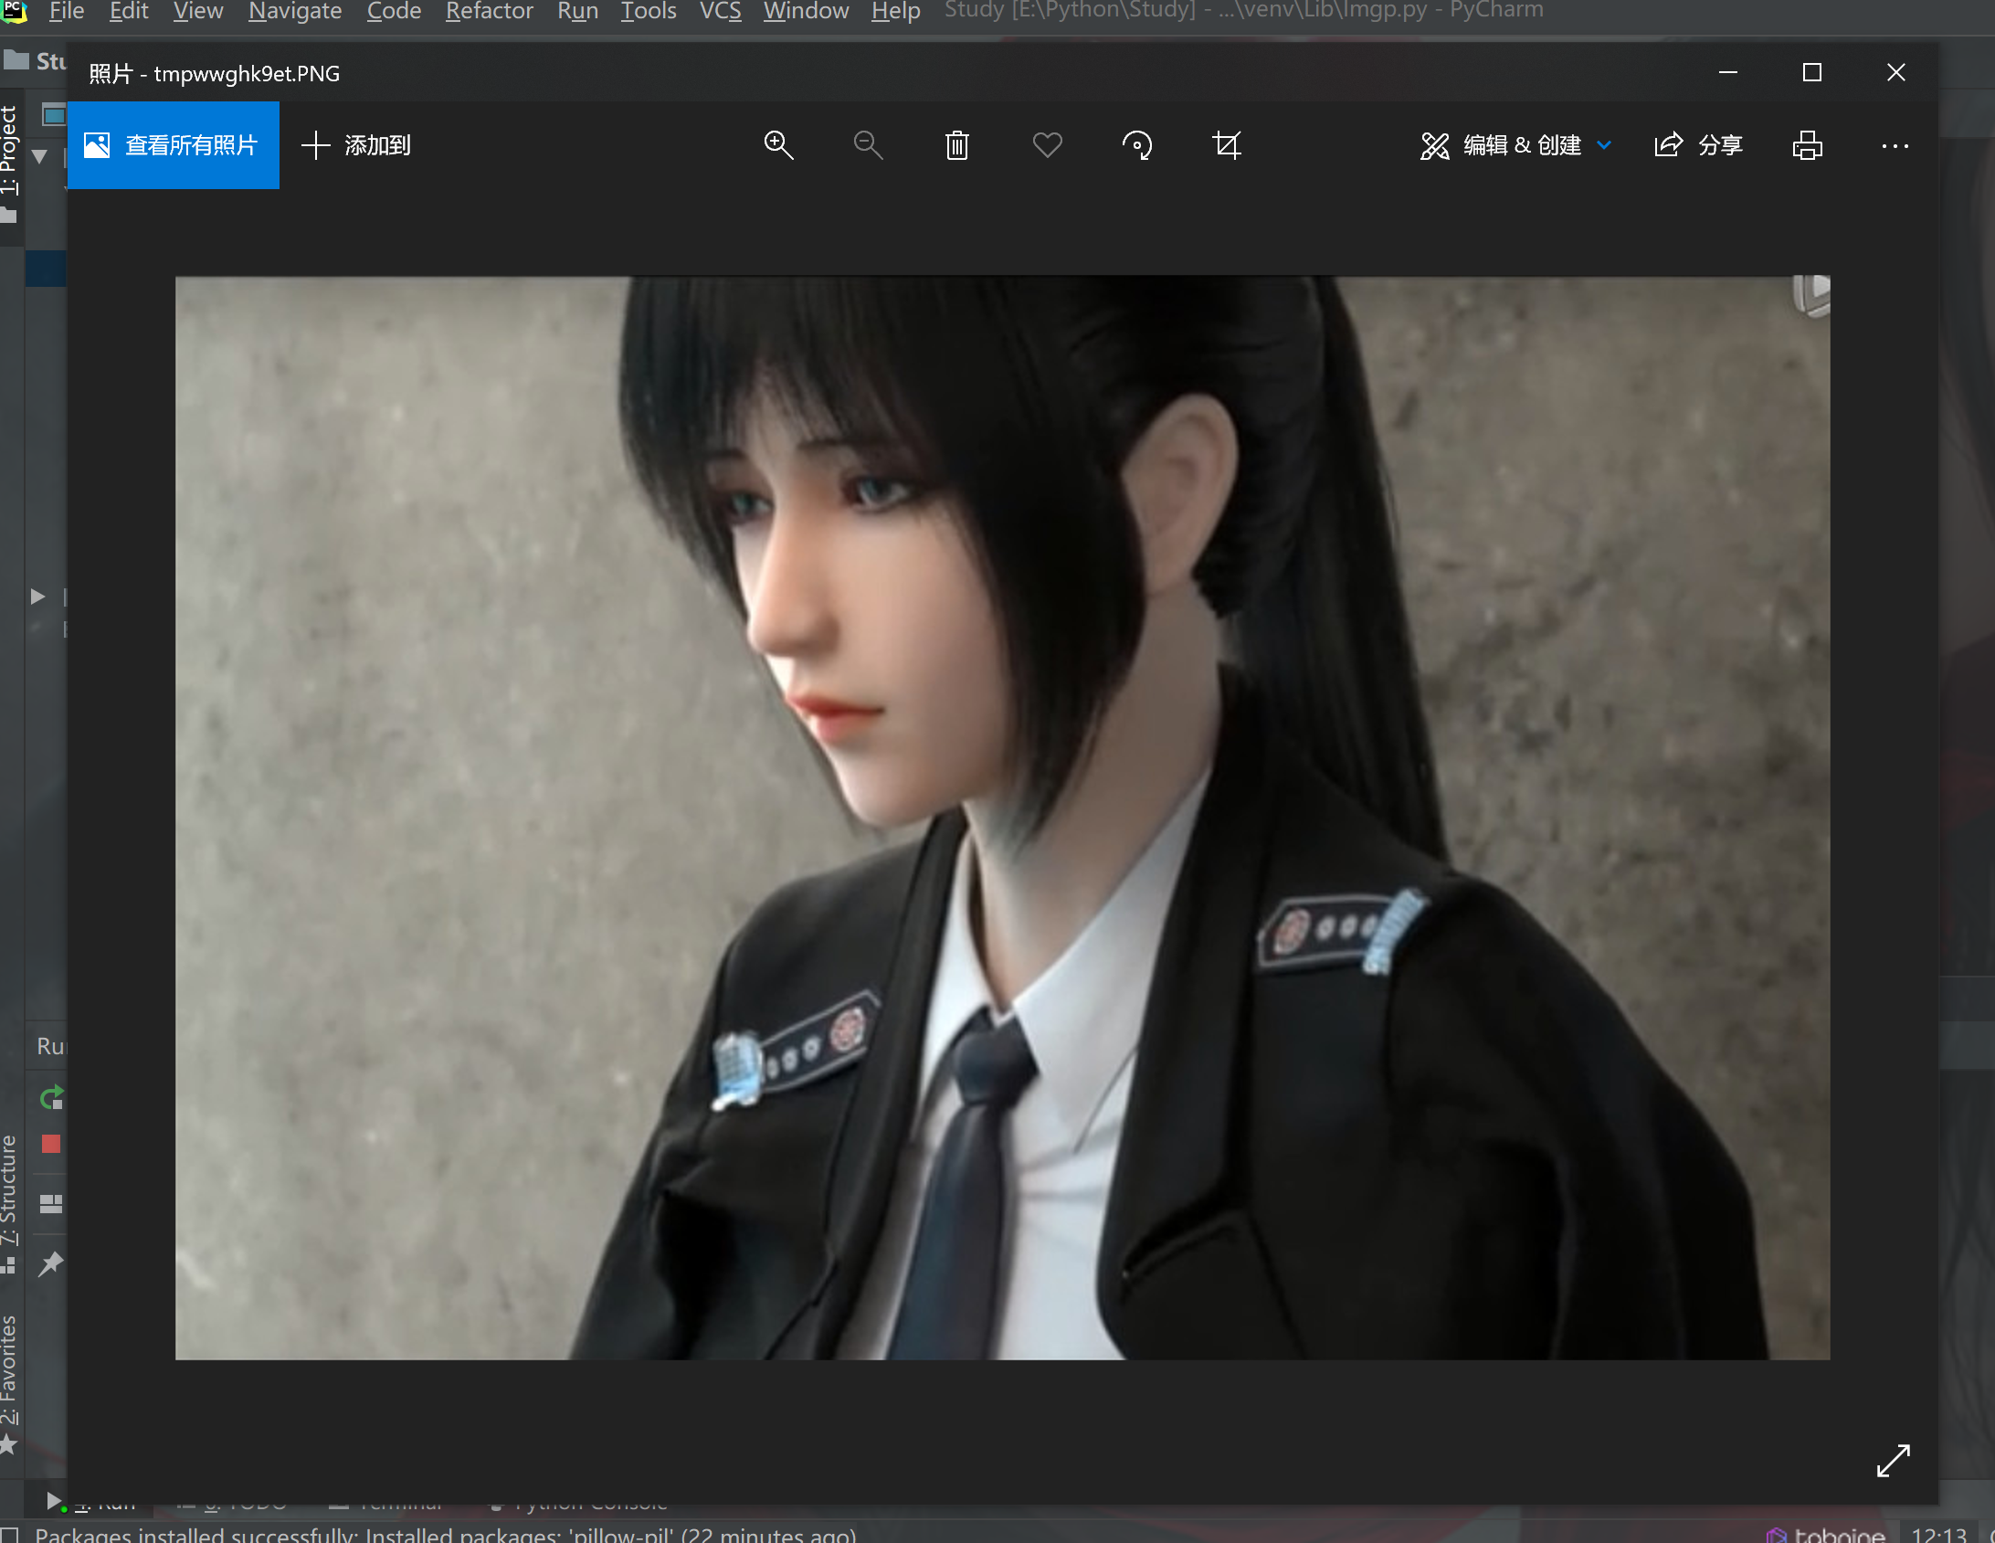Open the Refactor menu in PyCharm
The width and height of the screenshot is (1995, 1543).
coord(490,11)
